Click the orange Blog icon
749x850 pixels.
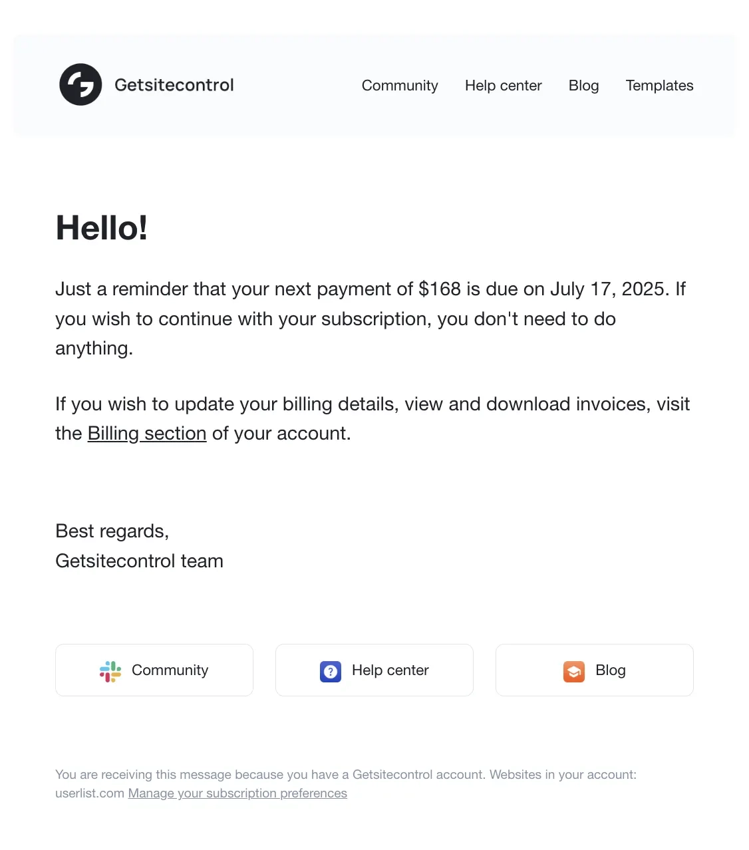(573, 670)
